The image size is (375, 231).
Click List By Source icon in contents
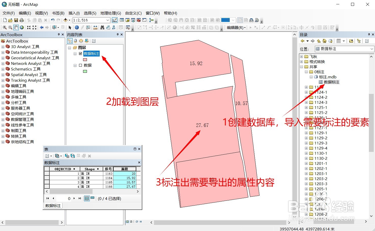click(75, 41)
